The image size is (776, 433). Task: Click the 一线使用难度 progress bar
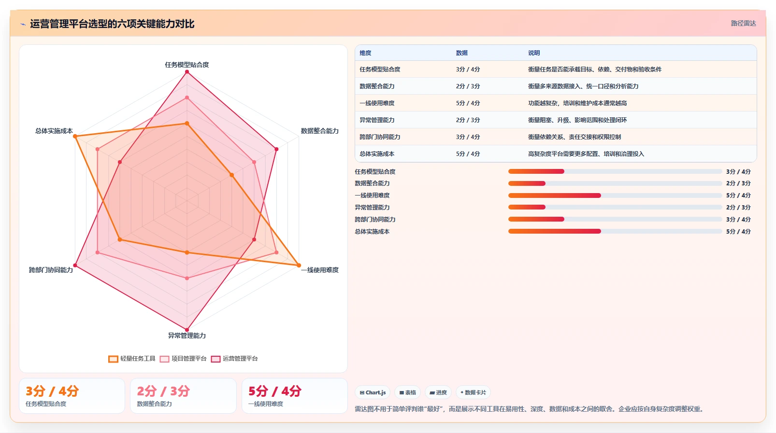(615, 196)
